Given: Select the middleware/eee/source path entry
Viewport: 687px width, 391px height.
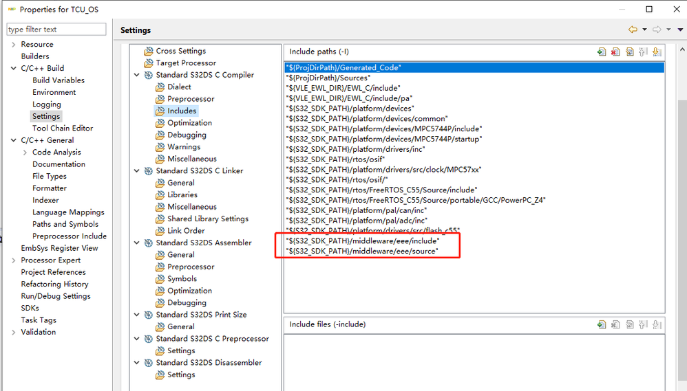Looking at the screenshot, I should [x=474, y=251].
